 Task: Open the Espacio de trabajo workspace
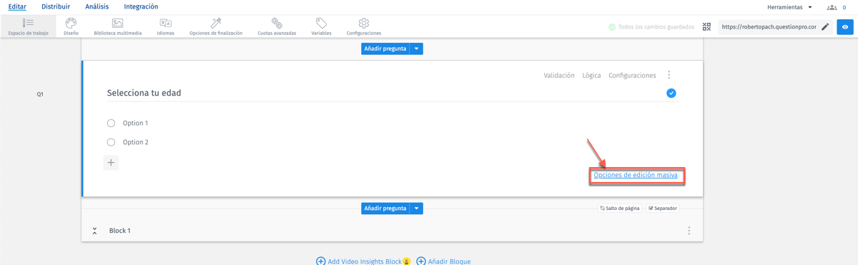(28, 26)
